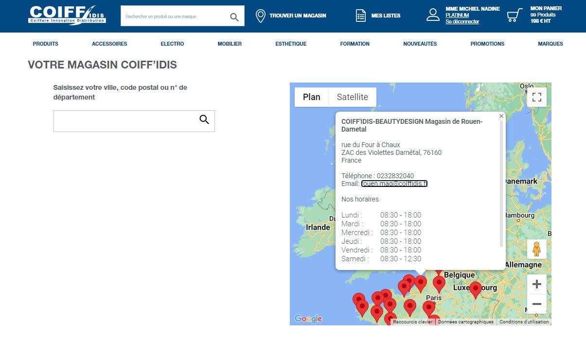Click the Mercredi opening hours row
The width and height of the screenshot is (586, 337).
tap(381, 233)
